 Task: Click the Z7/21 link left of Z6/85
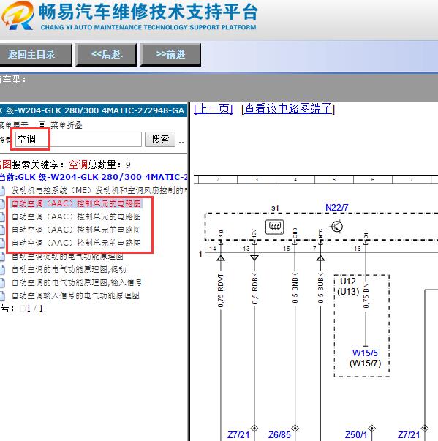(238, 435)
